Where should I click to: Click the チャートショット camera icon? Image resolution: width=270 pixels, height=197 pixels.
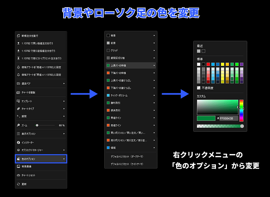coord(18,175)
